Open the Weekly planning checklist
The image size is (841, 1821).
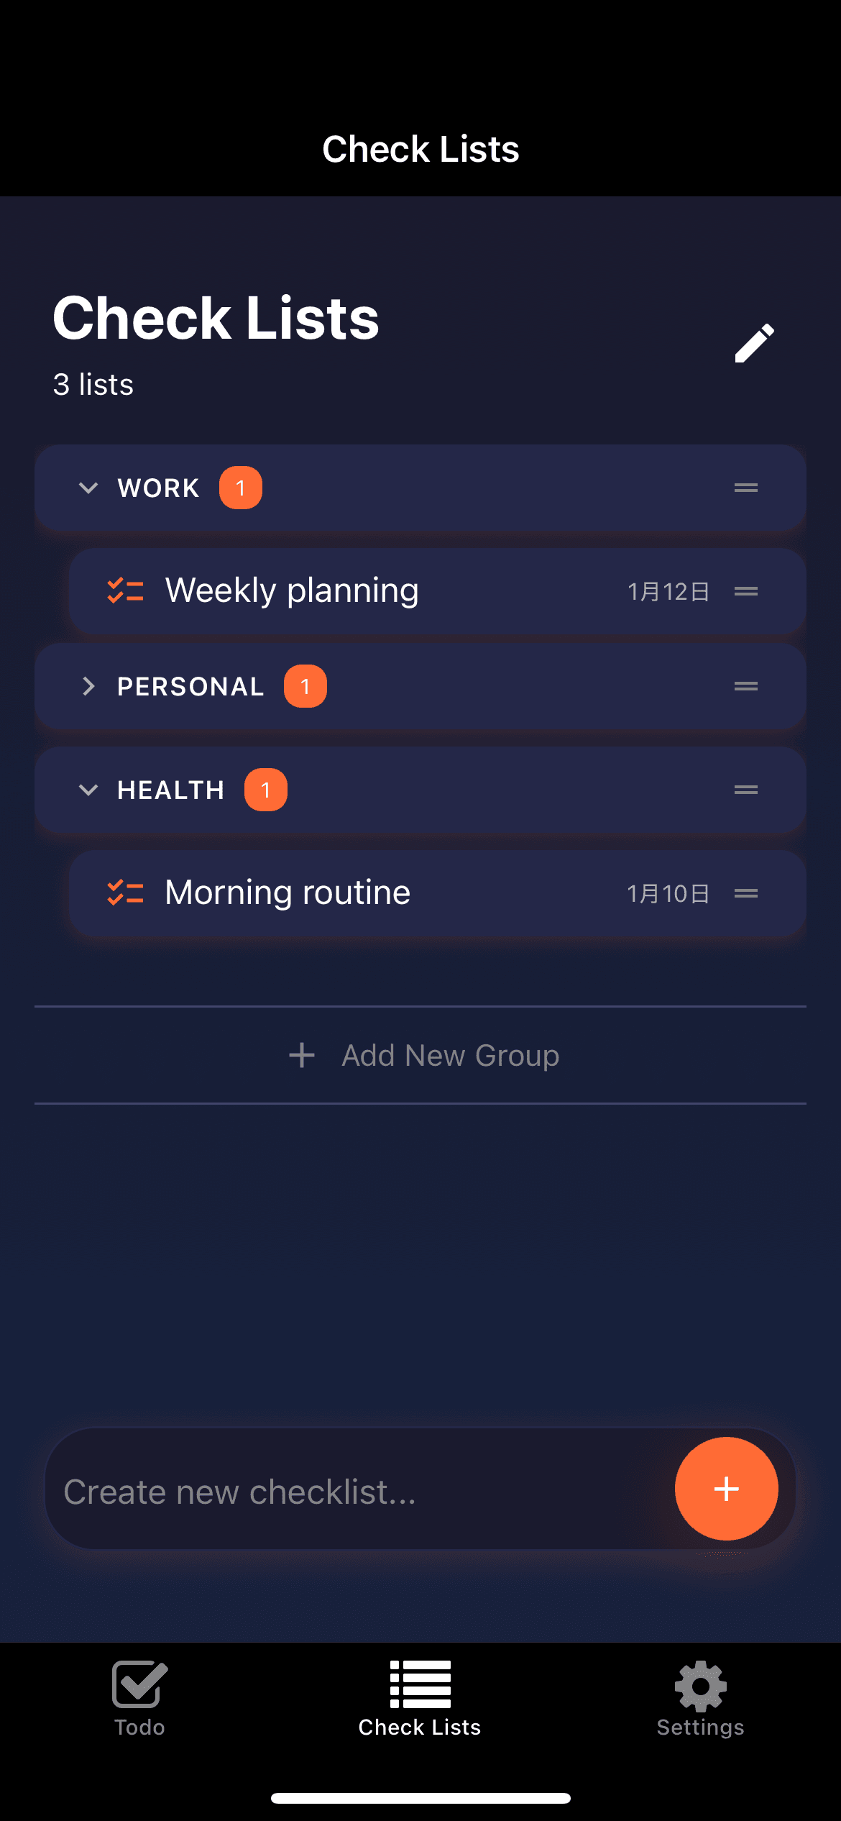coord(292,590)
